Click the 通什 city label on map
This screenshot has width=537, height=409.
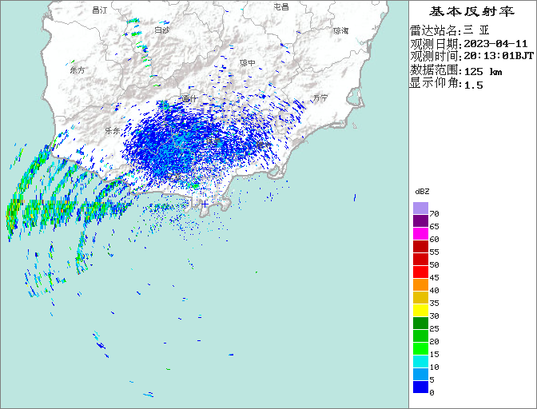tap(189, 98)
